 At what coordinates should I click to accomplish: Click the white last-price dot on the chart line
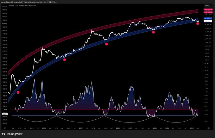tap(198, 21)
